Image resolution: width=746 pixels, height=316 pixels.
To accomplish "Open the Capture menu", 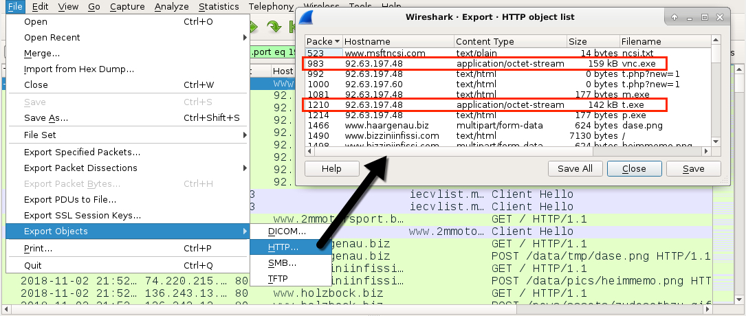I will pyautogui.click(x=127, y=7).
